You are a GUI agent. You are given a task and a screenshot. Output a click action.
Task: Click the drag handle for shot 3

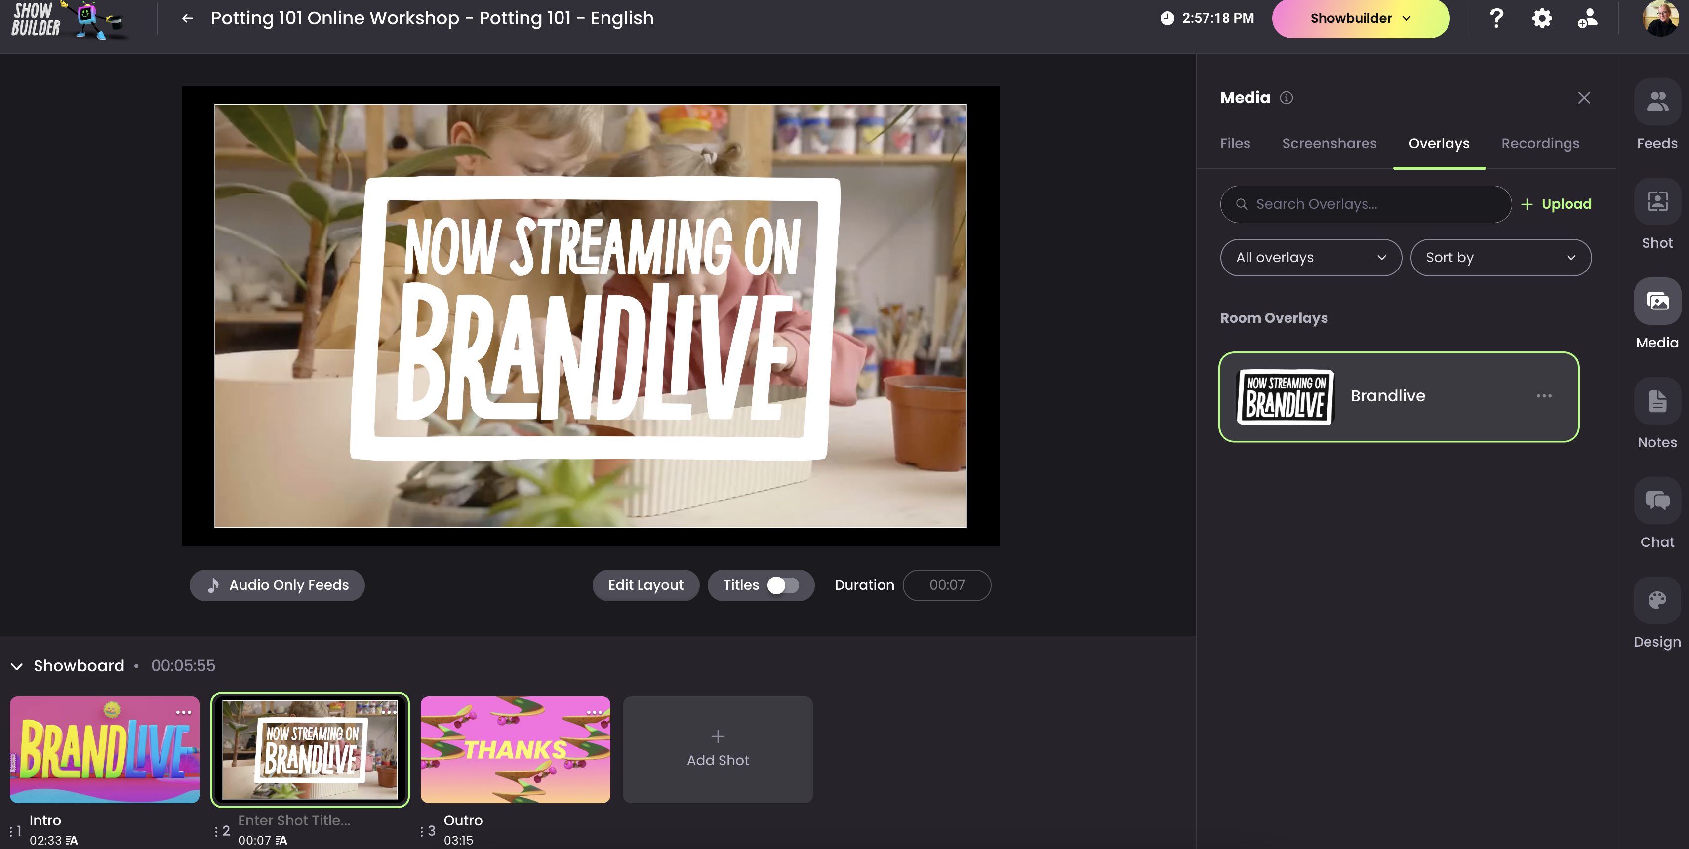[x=422, y=831]
